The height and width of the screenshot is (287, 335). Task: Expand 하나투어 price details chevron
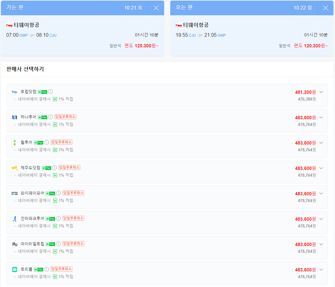pos(321,117)
